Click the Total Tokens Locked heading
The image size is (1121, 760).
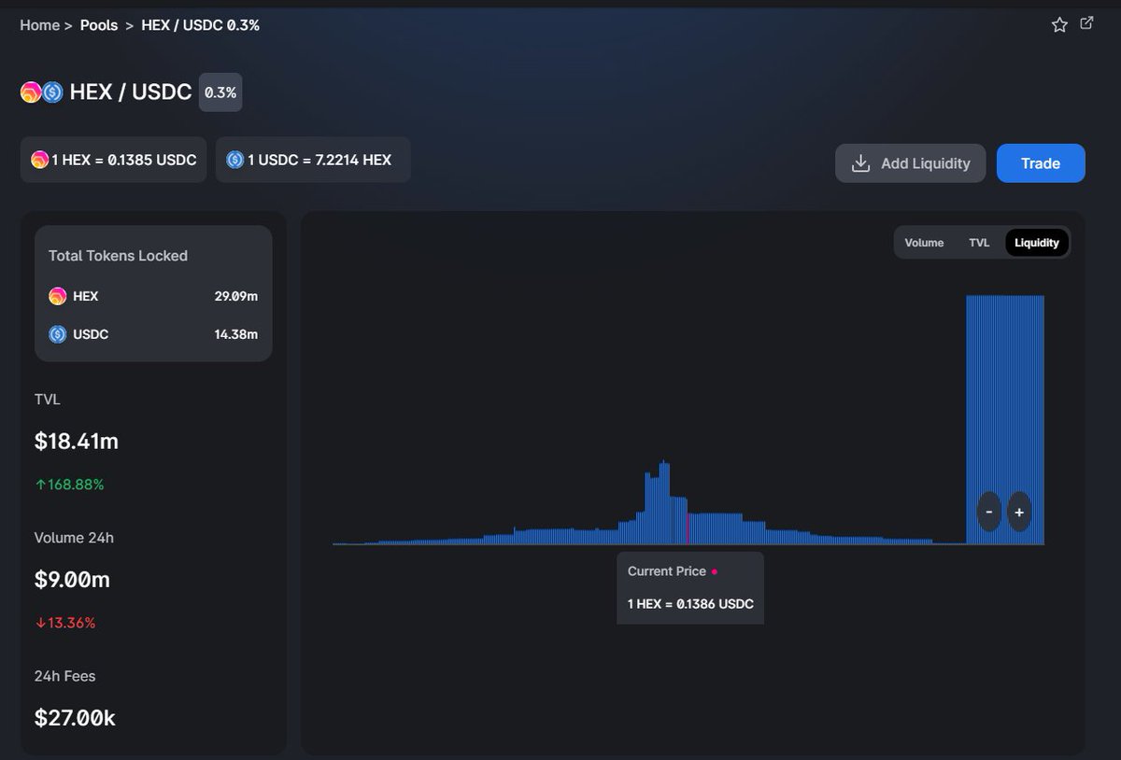[118, 256]
